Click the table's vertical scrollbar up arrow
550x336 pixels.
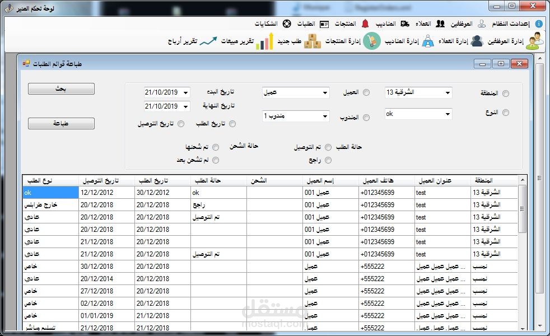click(x=523, y=180)
